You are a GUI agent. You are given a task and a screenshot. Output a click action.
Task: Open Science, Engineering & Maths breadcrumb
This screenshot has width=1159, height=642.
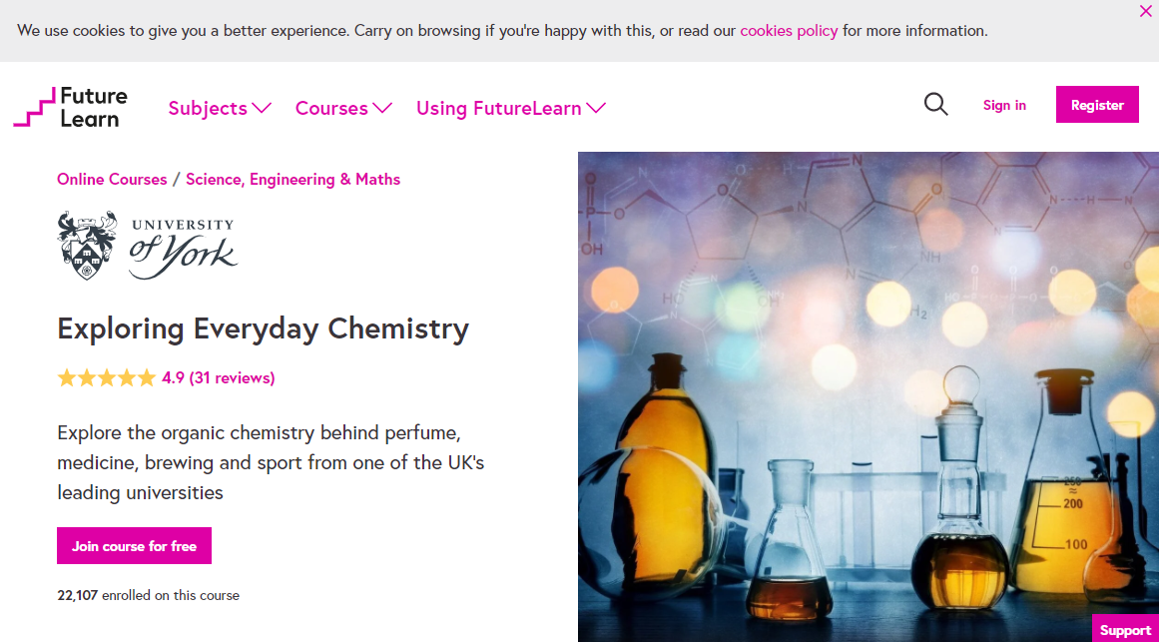click(292, 180)
